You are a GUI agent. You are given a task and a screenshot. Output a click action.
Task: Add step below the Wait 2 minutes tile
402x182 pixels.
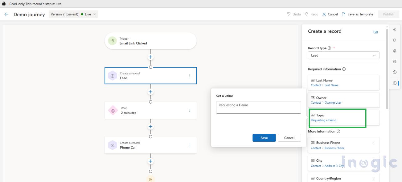150,127
